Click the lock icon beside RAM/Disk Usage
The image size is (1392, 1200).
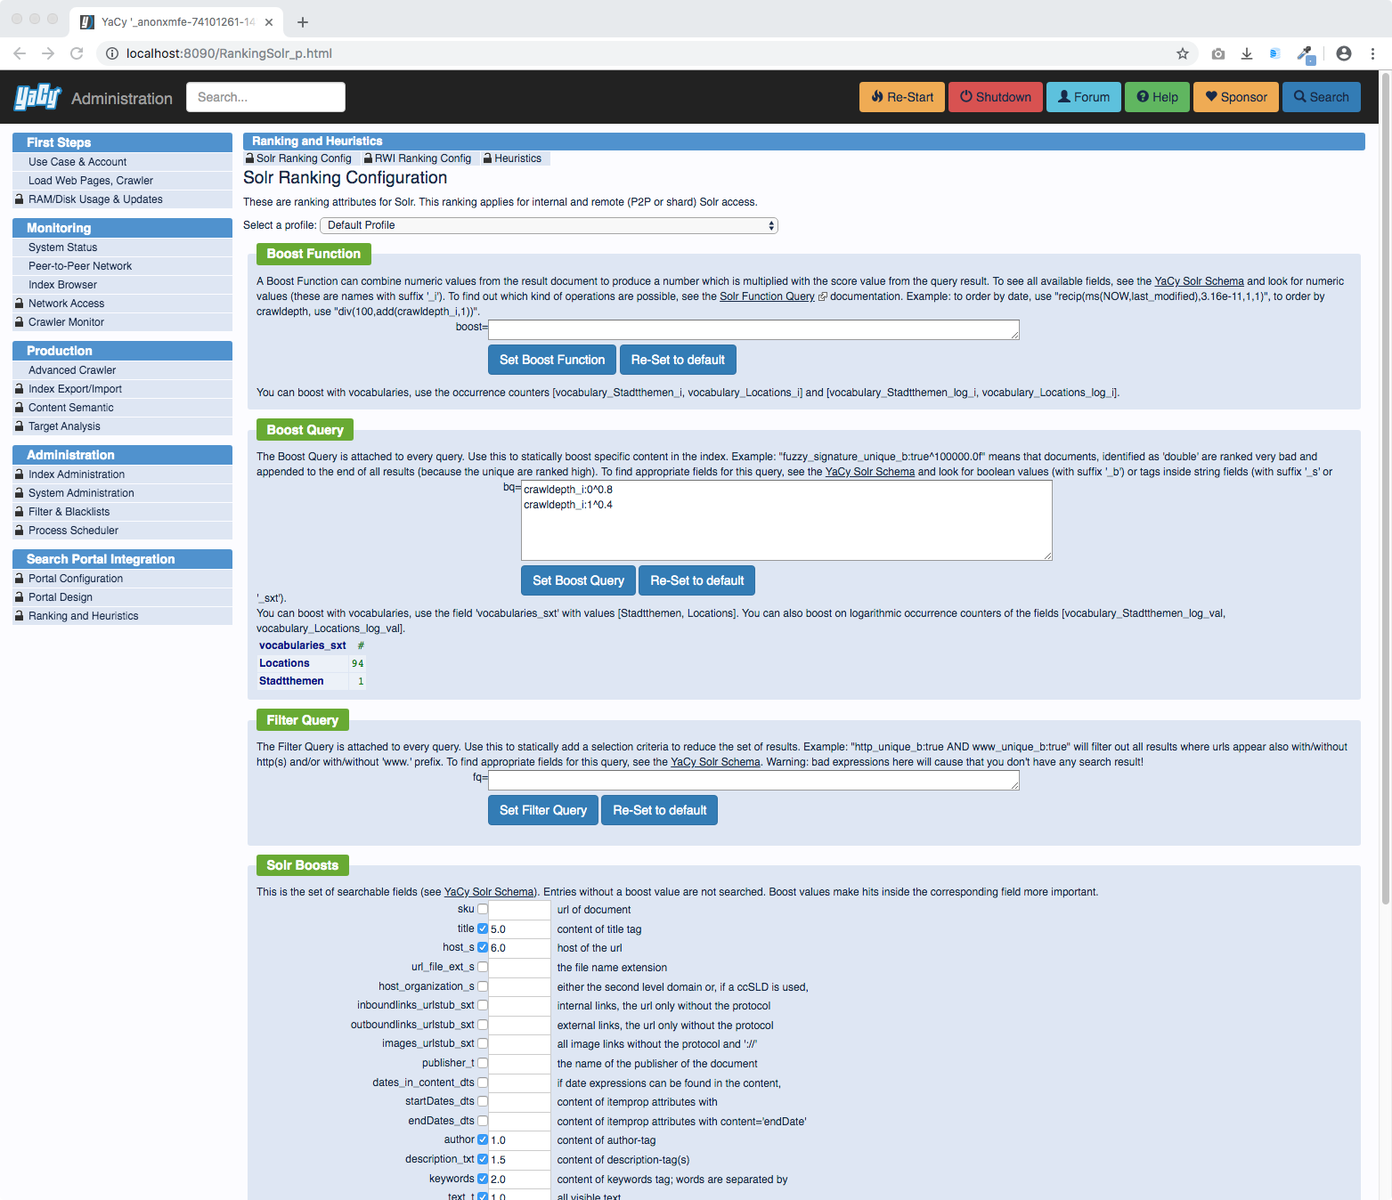pos(19,199)
